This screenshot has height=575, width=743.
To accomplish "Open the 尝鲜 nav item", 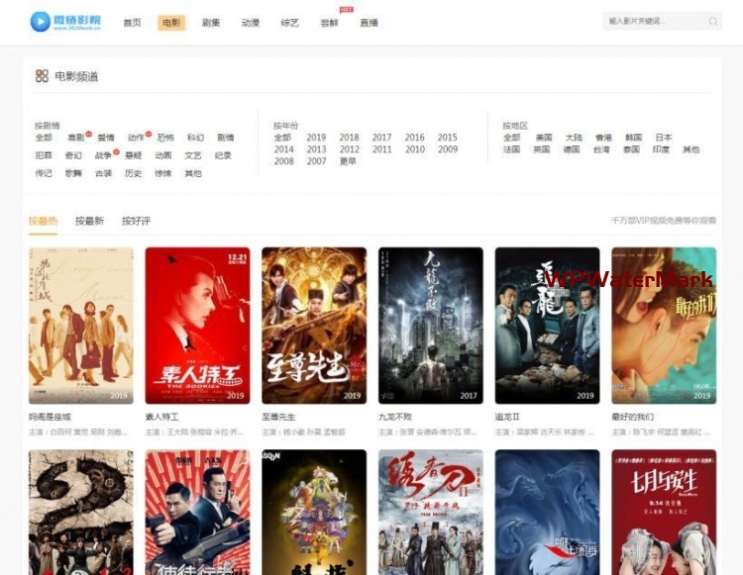I will [329, 23].
